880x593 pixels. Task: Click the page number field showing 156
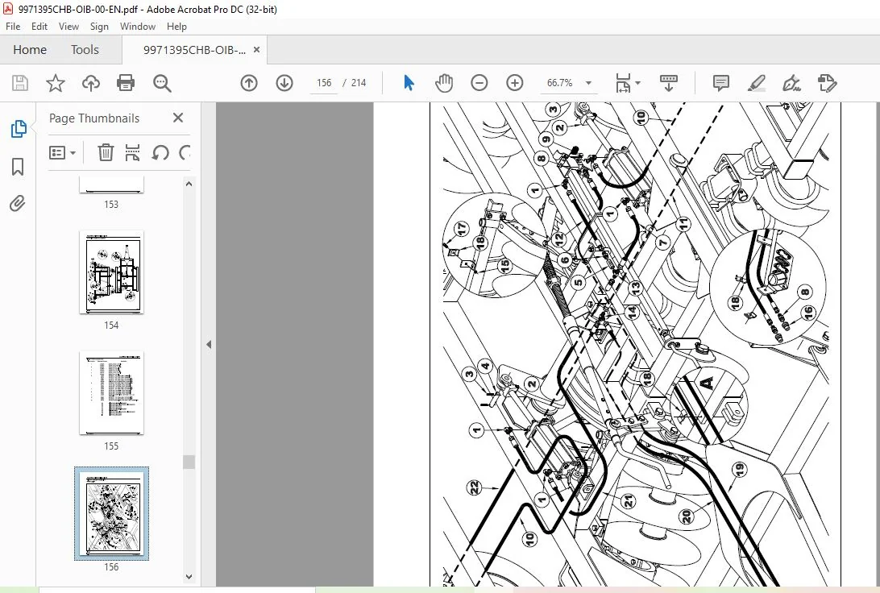point(324,83)
